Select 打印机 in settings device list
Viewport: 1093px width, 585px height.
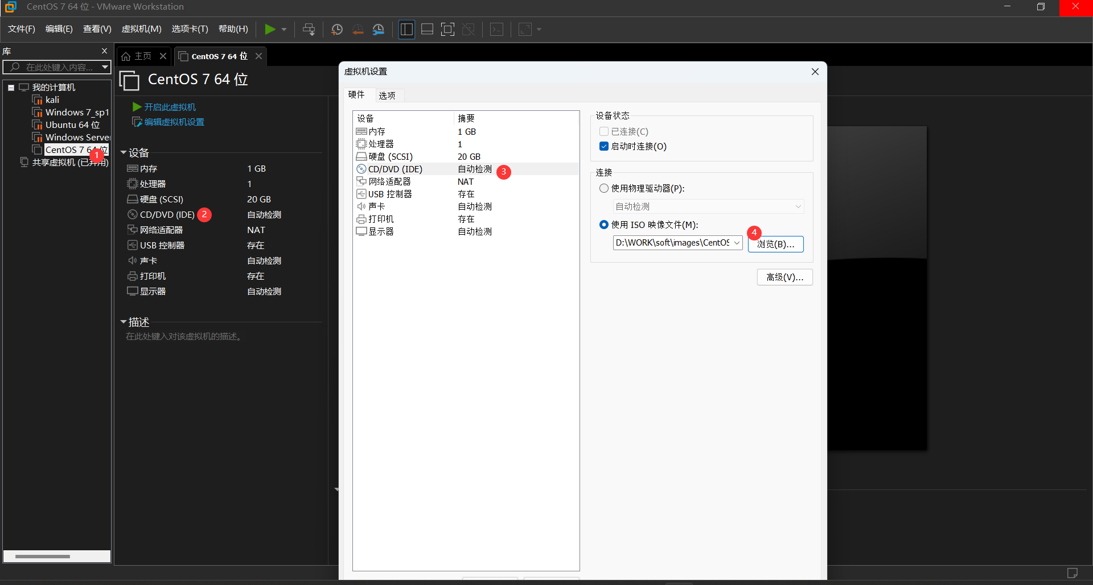point(466,219)
